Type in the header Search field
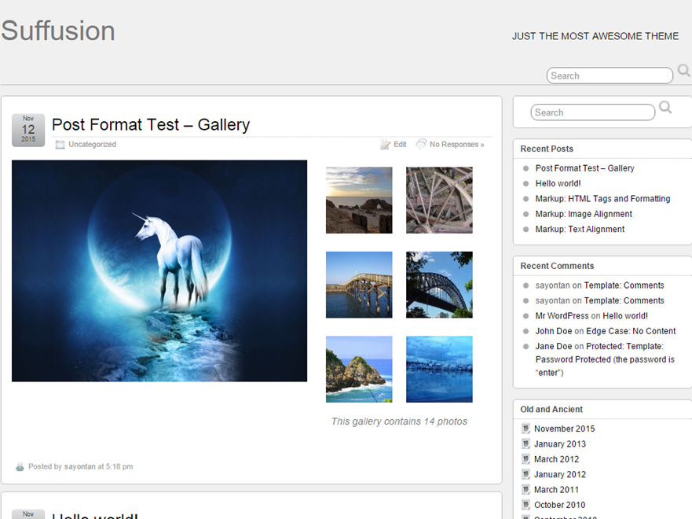Screen dimensions: 692x519 609,75
